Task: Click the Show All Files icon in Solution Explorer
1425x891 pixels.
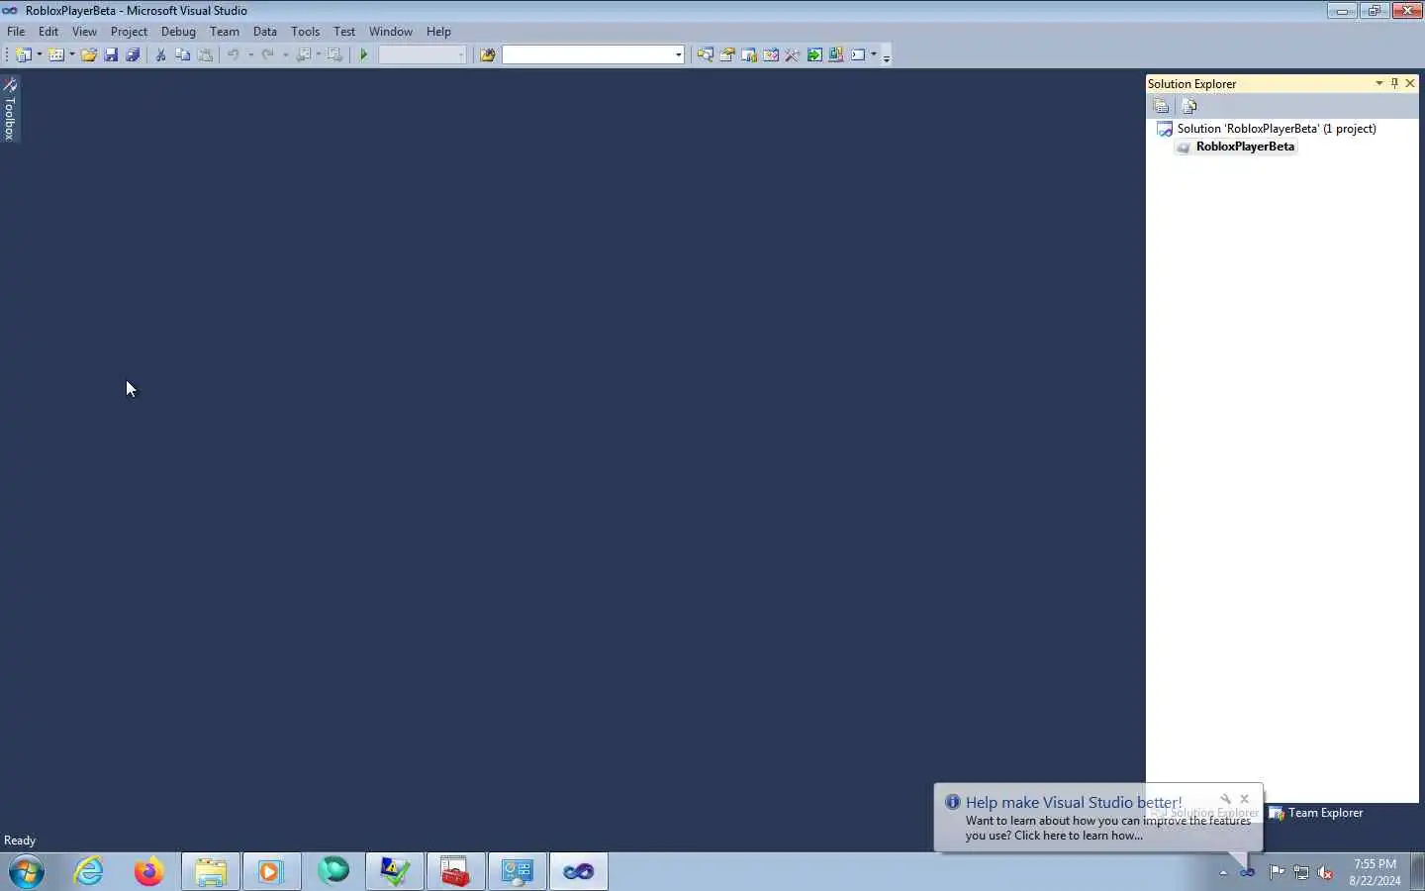Action: coord(1189,106)
